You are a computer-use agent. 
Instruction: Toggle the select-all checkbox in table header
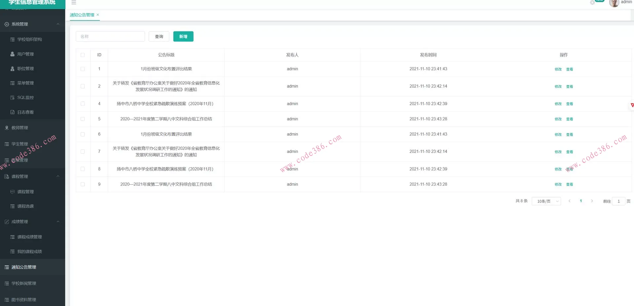(83, 55)
